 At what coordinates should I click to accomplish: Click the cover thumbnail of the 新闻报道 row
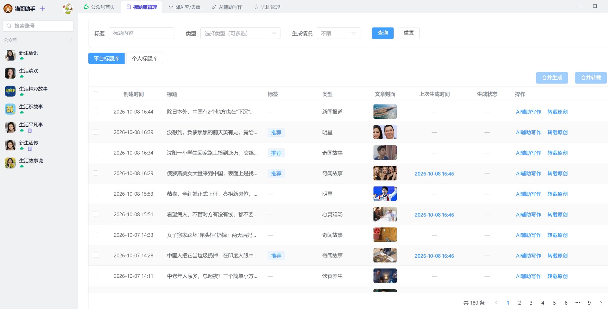click(x=385, y=111)
